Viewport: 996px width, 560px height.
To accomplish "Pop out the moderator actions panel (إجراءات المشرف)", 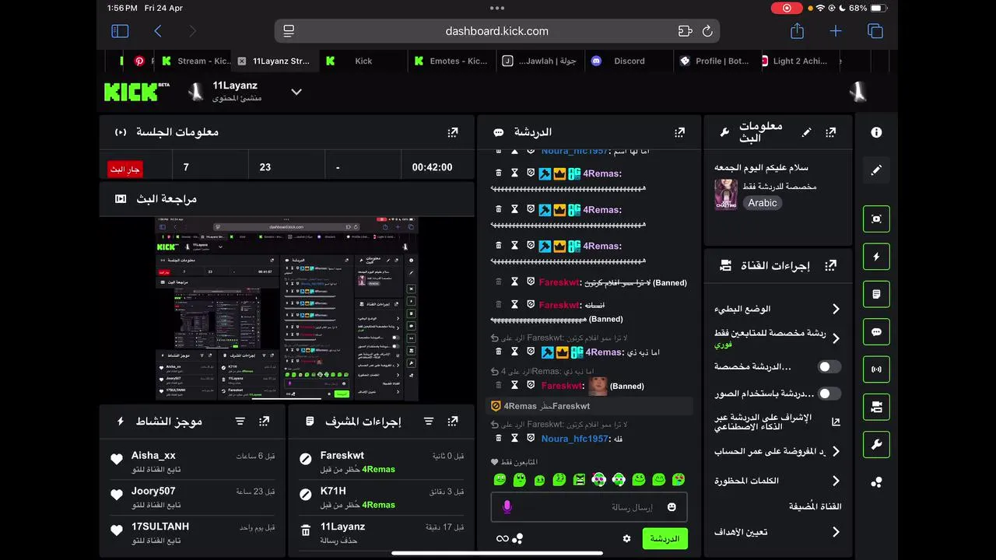I will pos(453,421).
